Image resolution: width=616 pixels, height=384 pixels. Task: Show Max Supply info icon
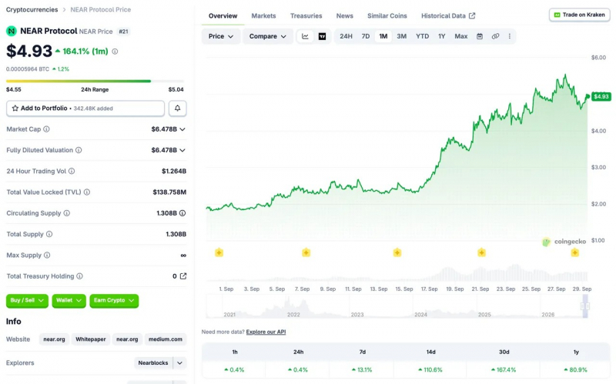(47, 255)
